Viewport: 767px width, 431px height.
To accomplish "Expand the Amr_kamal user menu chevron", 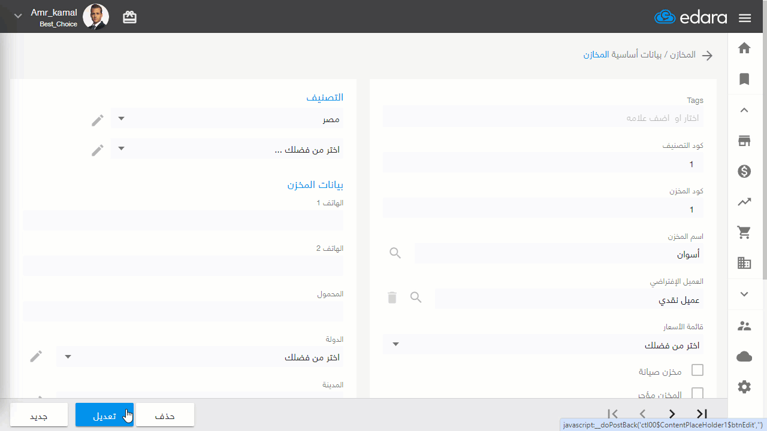I will coord(18,16).
